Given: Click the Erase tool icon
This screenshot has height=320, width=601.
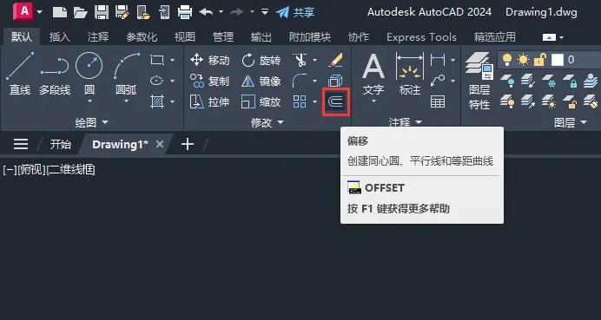Looking at the screenshot, I should coord(336,60).
